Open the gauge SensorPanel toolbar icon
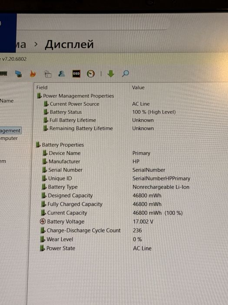Viewport: 228px width, 305px height. [x=90, y=74]
